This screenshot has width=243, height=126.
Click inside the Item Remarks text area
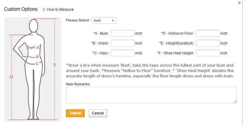151,95
